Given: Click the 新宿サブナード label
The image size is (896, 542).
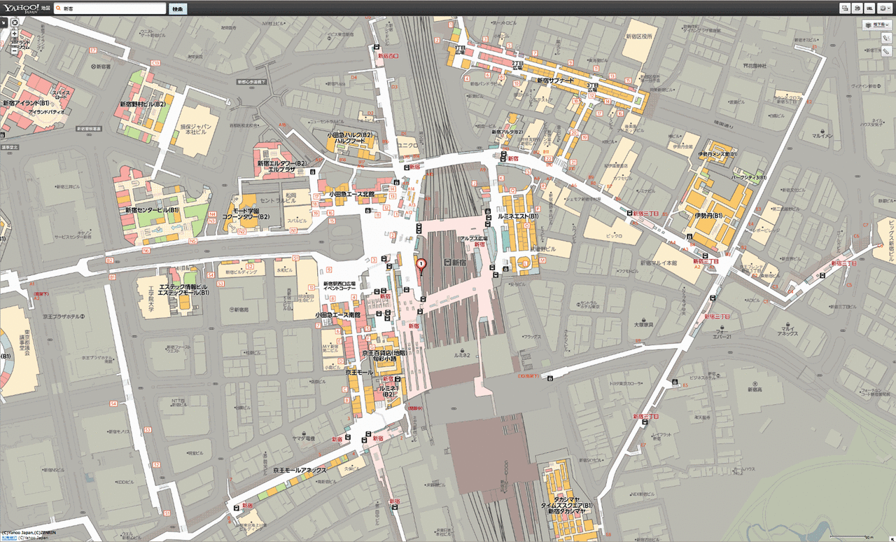Looking at the screenshot, I should coord(555,81).
